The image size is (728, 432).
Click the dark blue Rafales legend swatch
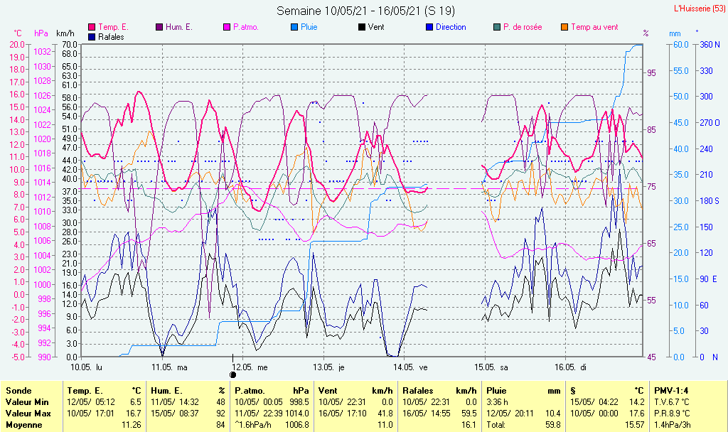[92, 37]
